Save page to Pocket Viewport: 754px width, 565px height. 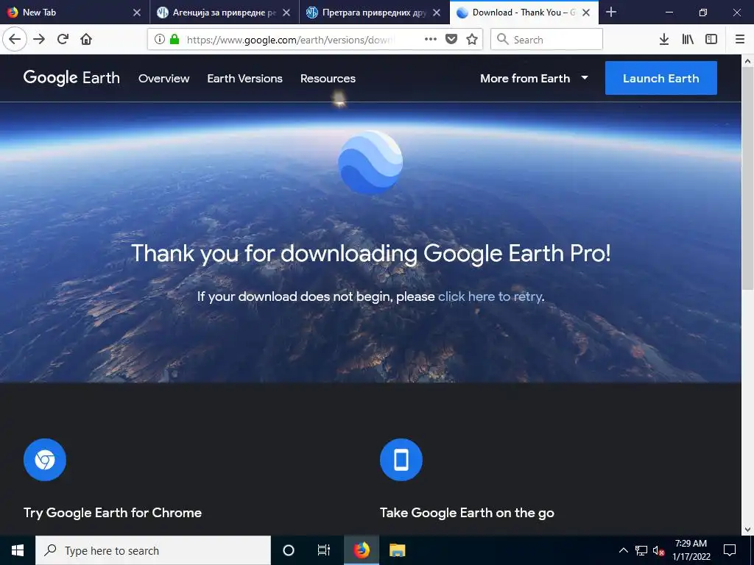(x=451, y=40)
